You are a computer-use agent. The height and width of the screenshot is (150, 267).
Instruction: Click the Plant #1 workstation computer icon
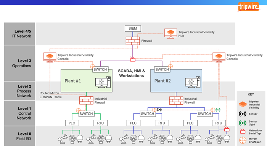(103, 82)
